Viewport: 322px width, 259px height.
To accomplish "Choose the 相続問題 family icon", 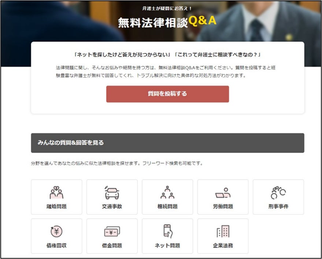I will click(x=167, y=193).
